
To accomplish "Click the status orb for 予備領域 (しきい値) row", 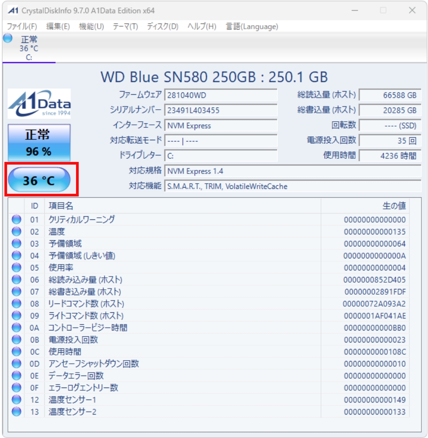I will coord(16,256).
